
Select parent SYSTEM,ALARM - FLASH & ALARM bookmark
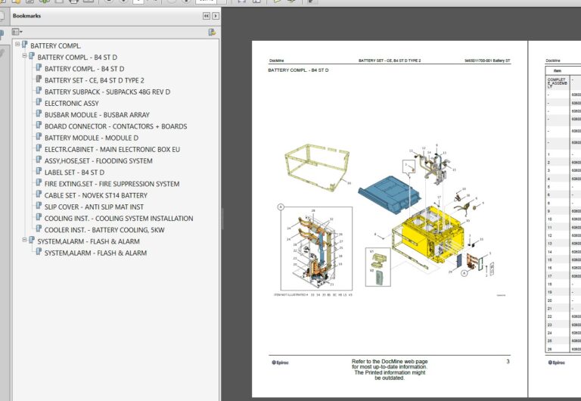pyautogui.click(x=89, y=241)
